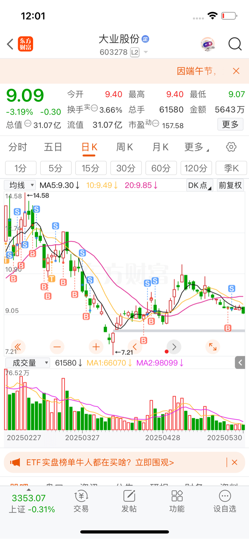Open the 东方财富 home logo
This screenshot has width=249, height=539.
26,44
